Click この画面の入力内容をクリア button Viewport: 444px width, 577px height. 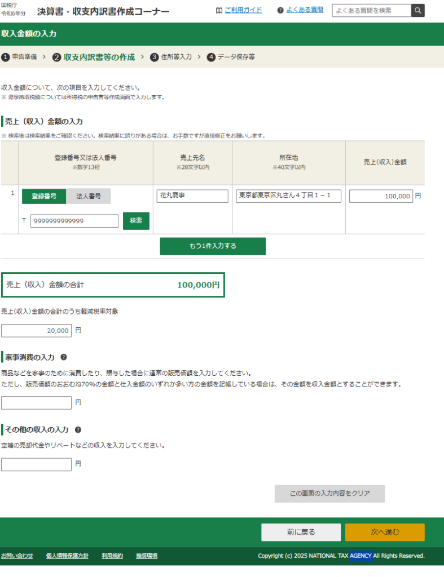pyautogui.click(x=329, y=494)
